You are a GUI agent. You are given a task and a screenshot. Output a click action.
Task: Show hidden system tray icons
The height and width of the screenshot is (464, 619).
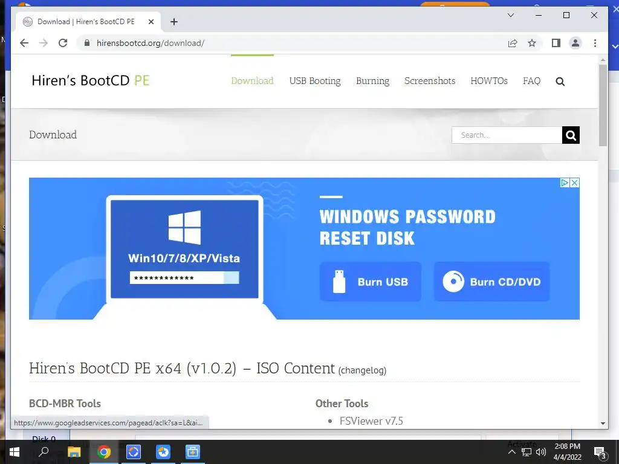(x=511, y=452)
